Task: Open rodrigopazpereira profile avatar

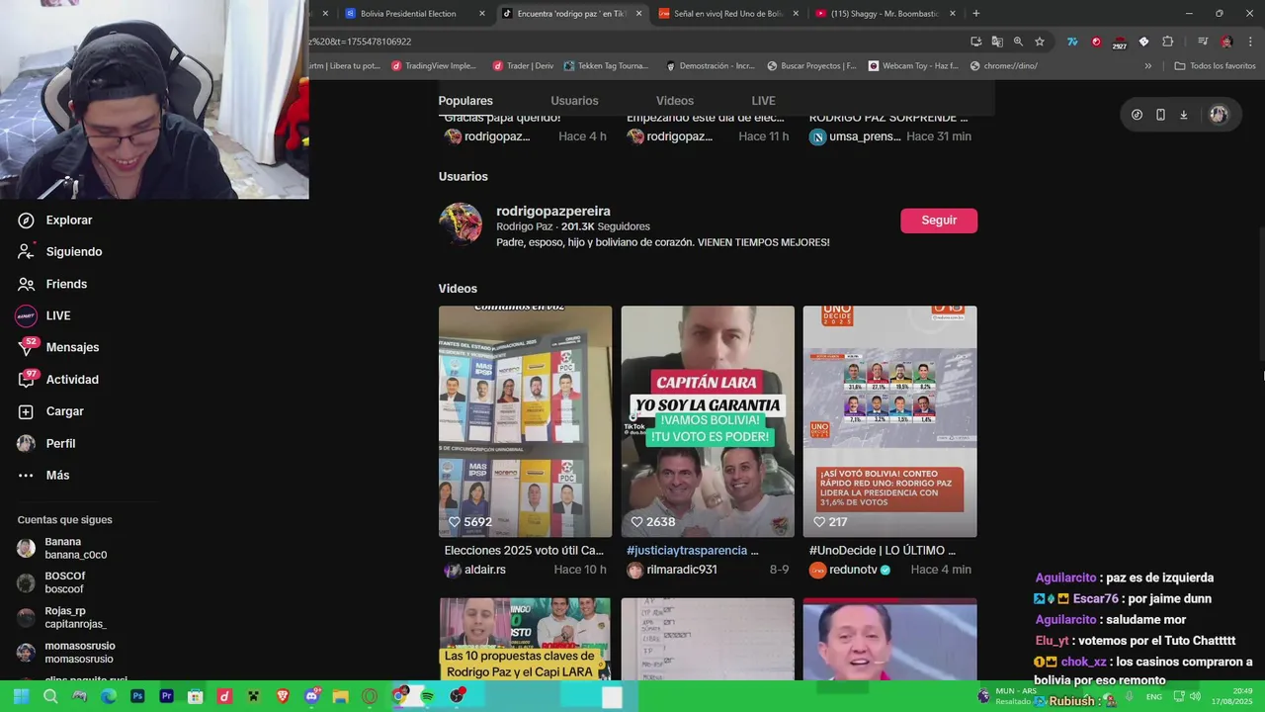Action: tap(461, 224)
